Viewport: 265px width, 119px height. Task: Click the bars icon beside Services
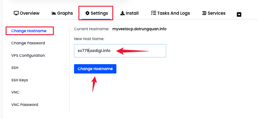tap(204, 13)
